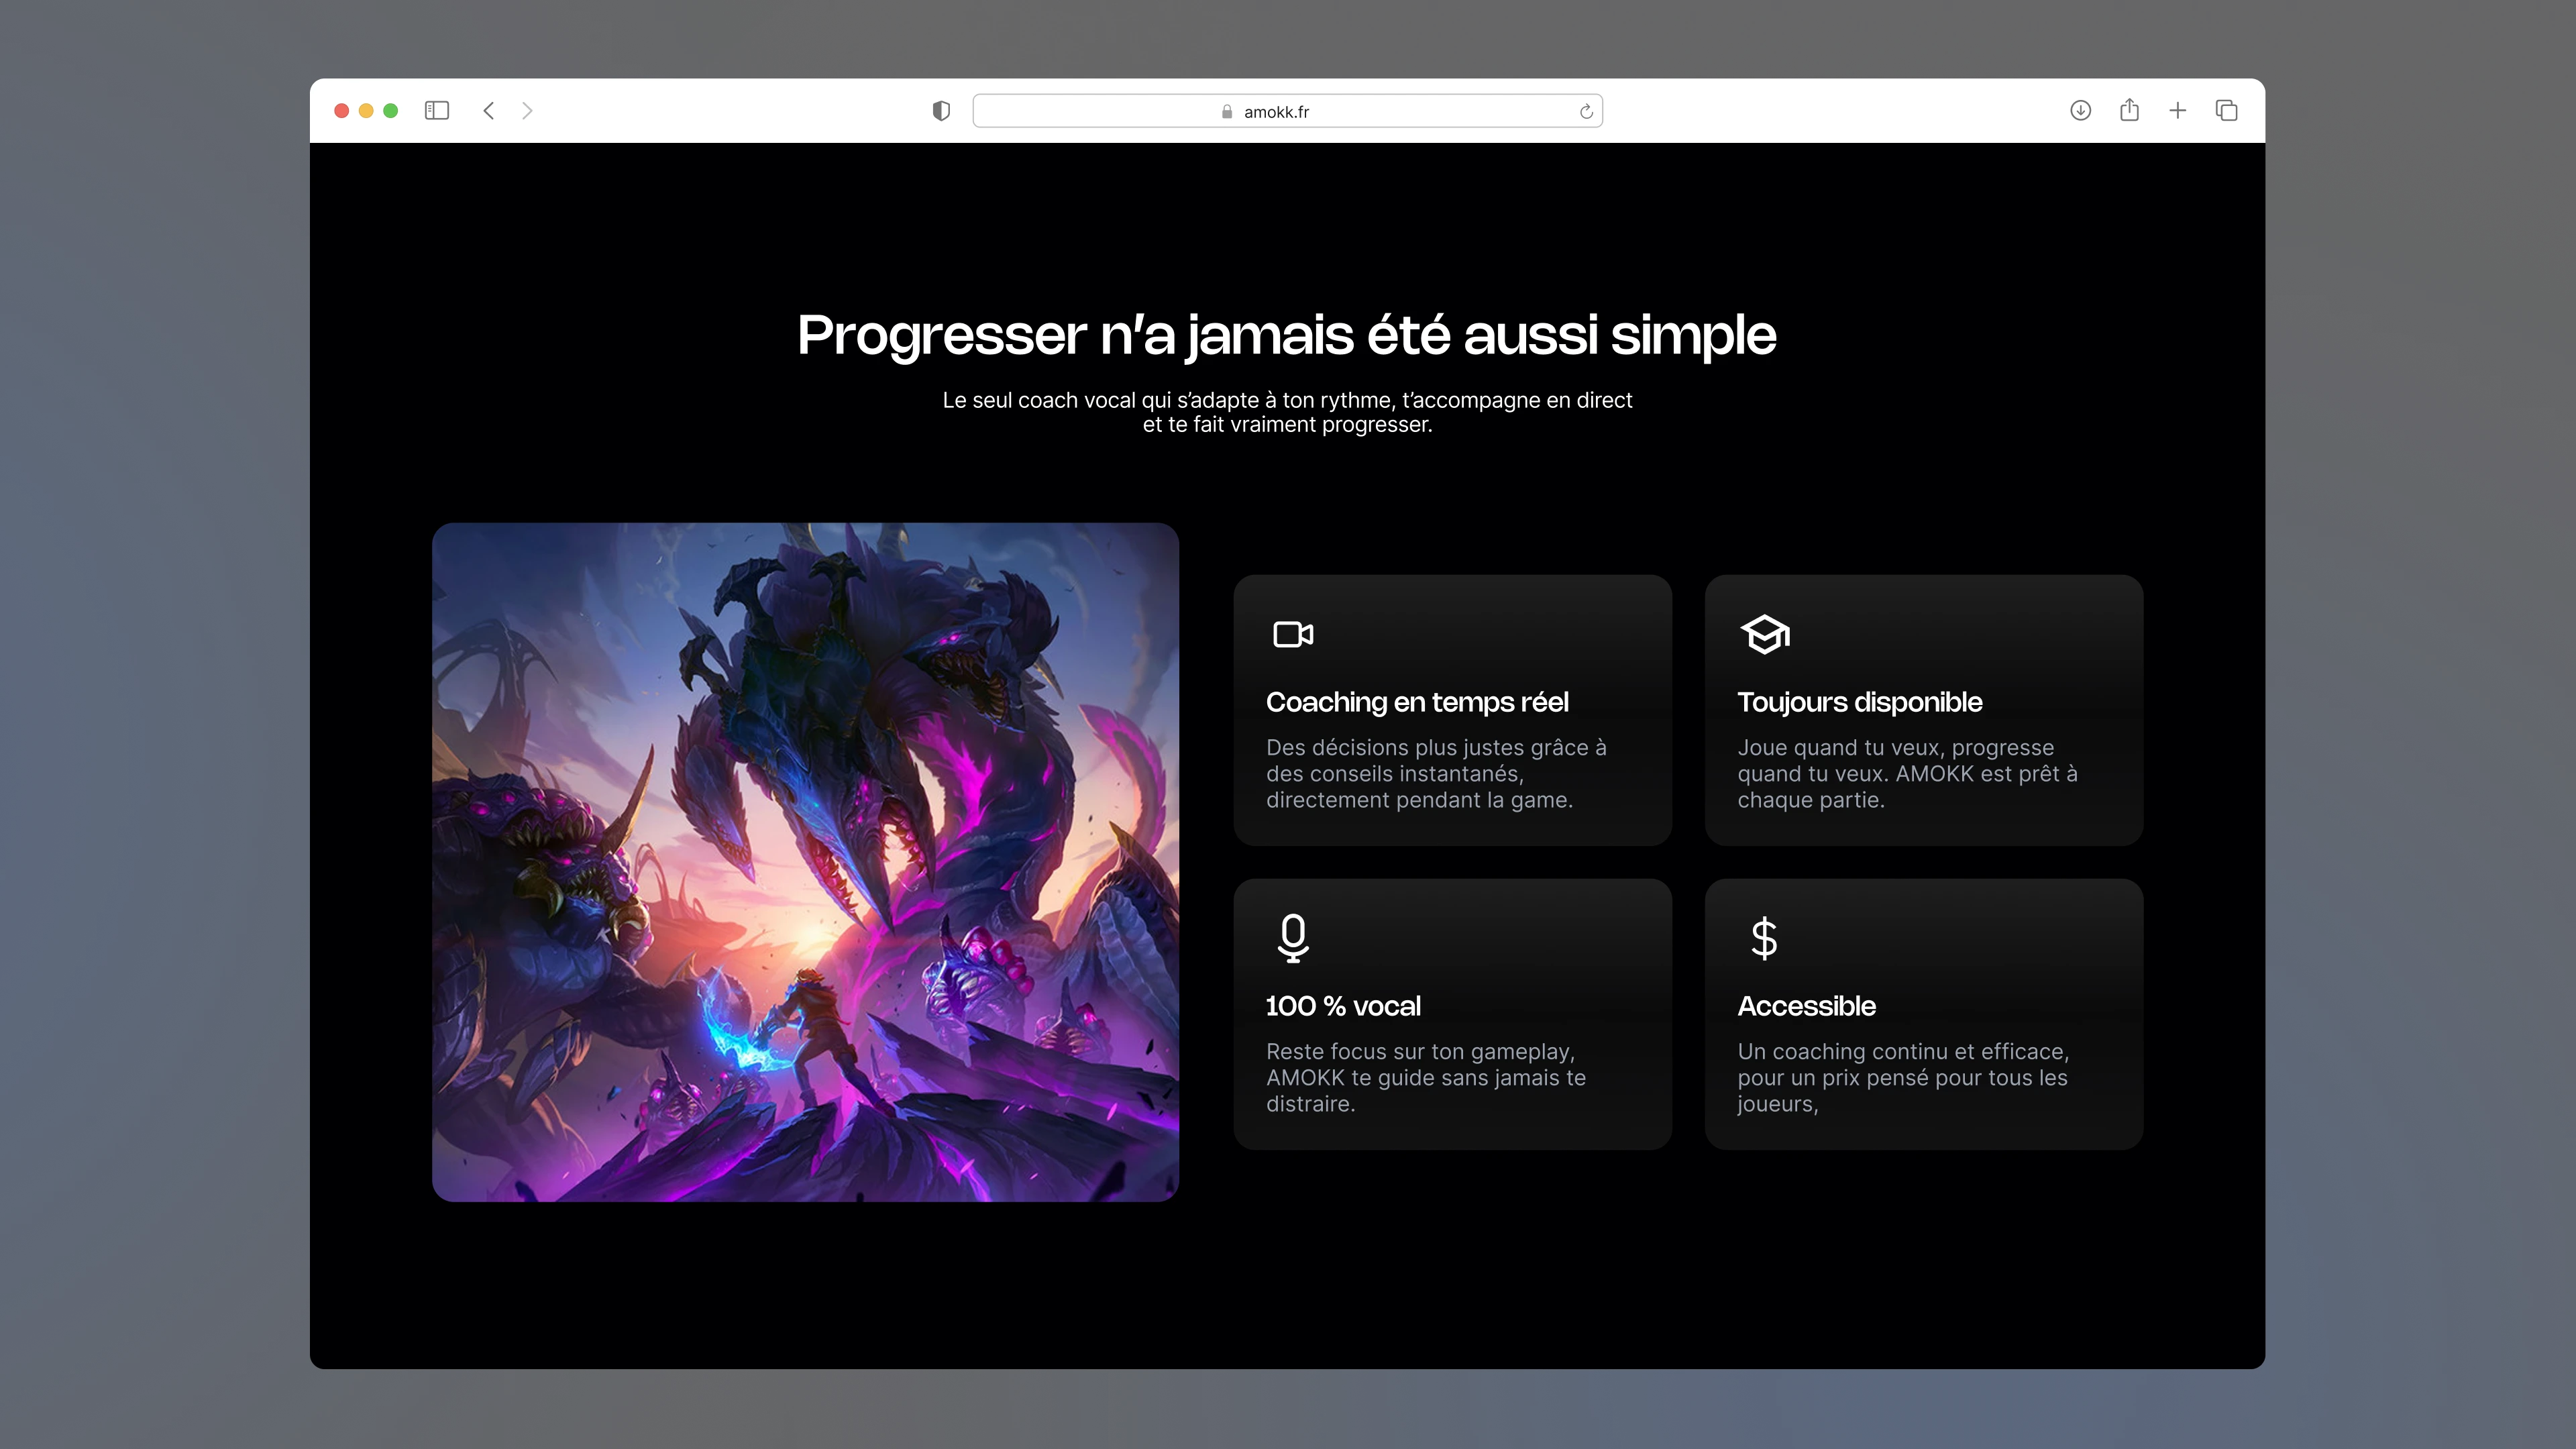Click the Accessible card heading
This screenshot has height=1449, width=2576.
tap(1806, 1006)
